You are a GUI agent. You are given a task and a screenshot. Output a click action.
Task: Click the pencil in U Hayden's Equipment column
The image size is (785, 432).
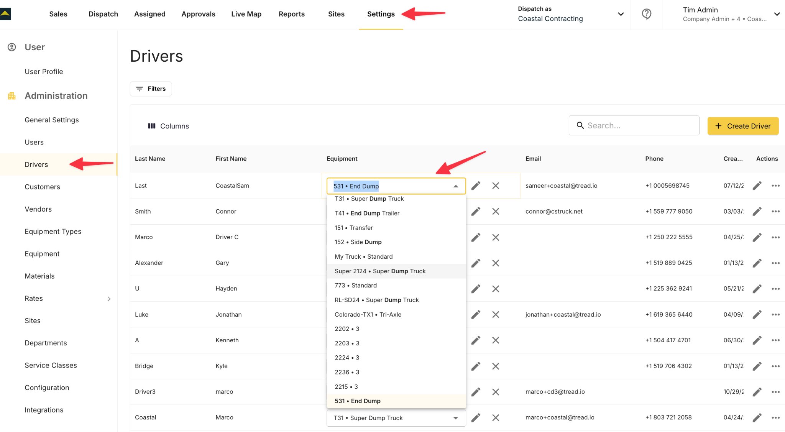coord(476,289)
